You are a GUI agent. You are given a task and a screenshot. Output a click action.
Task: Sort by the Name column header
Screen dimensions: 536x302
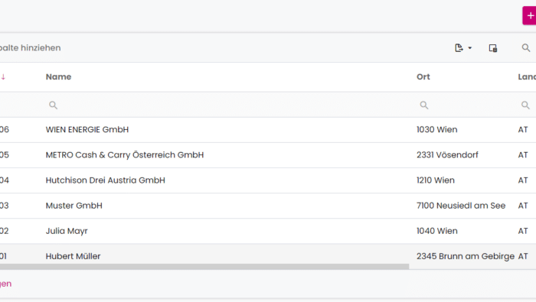click(x=58, y=76)
